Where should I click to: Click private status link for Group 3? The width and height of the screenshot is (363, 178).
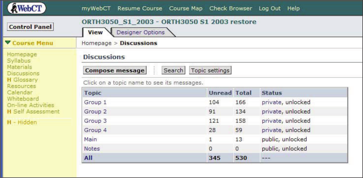click(272, 121)
